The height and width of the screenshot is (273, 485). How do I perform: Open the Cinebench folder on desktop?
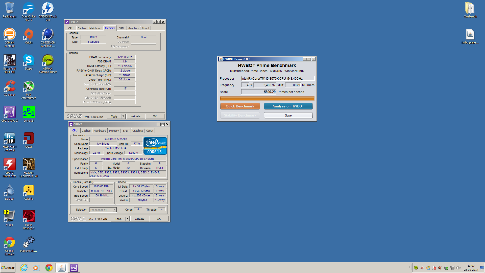coord(470,10)
